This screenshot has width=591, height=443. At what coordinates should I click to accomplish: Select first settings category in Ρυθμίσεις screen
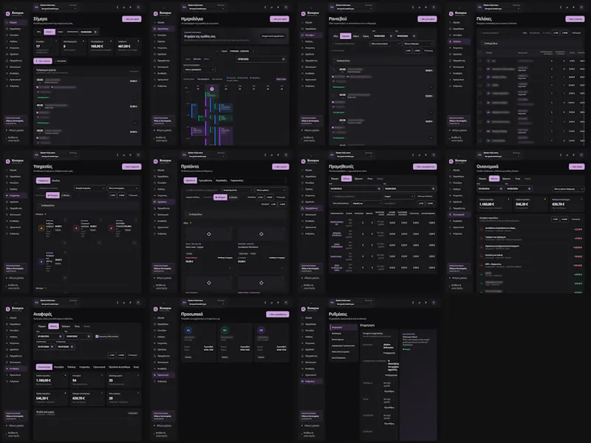344,327
